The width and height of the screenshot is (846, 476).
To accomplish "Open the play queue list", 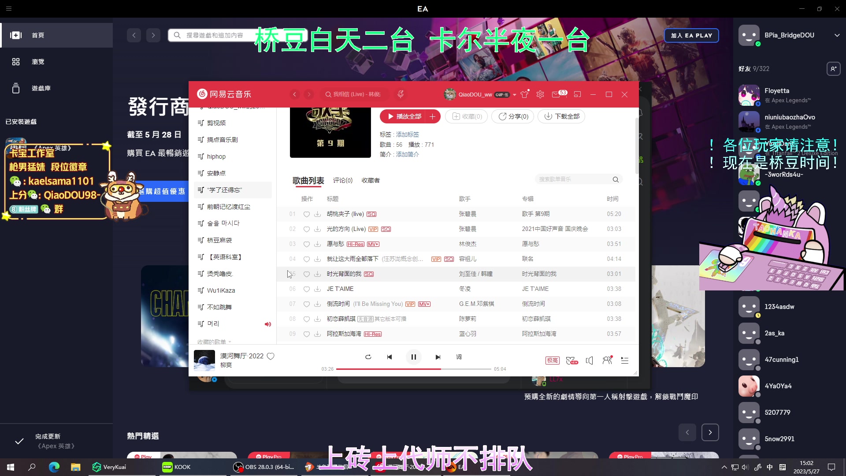I will (x=624, y=361).
